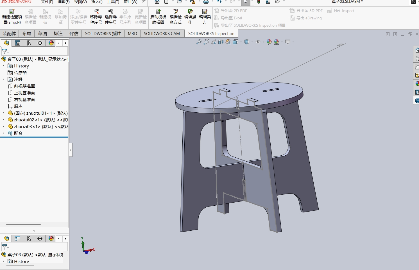The height and width of the screenshot is (270, 419).
Task: Switch to the MBD tab
Action: 132,34
